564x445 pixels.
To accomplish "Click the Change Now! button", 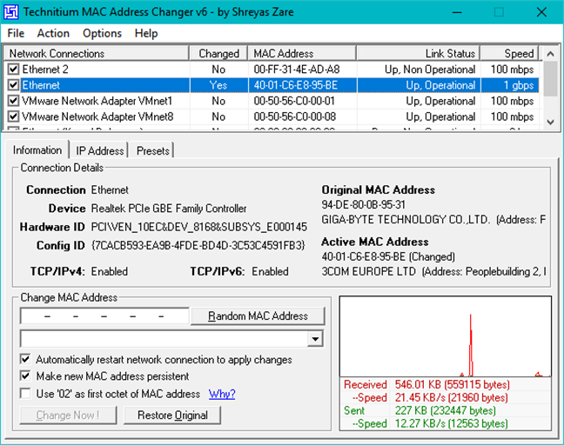I will [x=68, y=415].
